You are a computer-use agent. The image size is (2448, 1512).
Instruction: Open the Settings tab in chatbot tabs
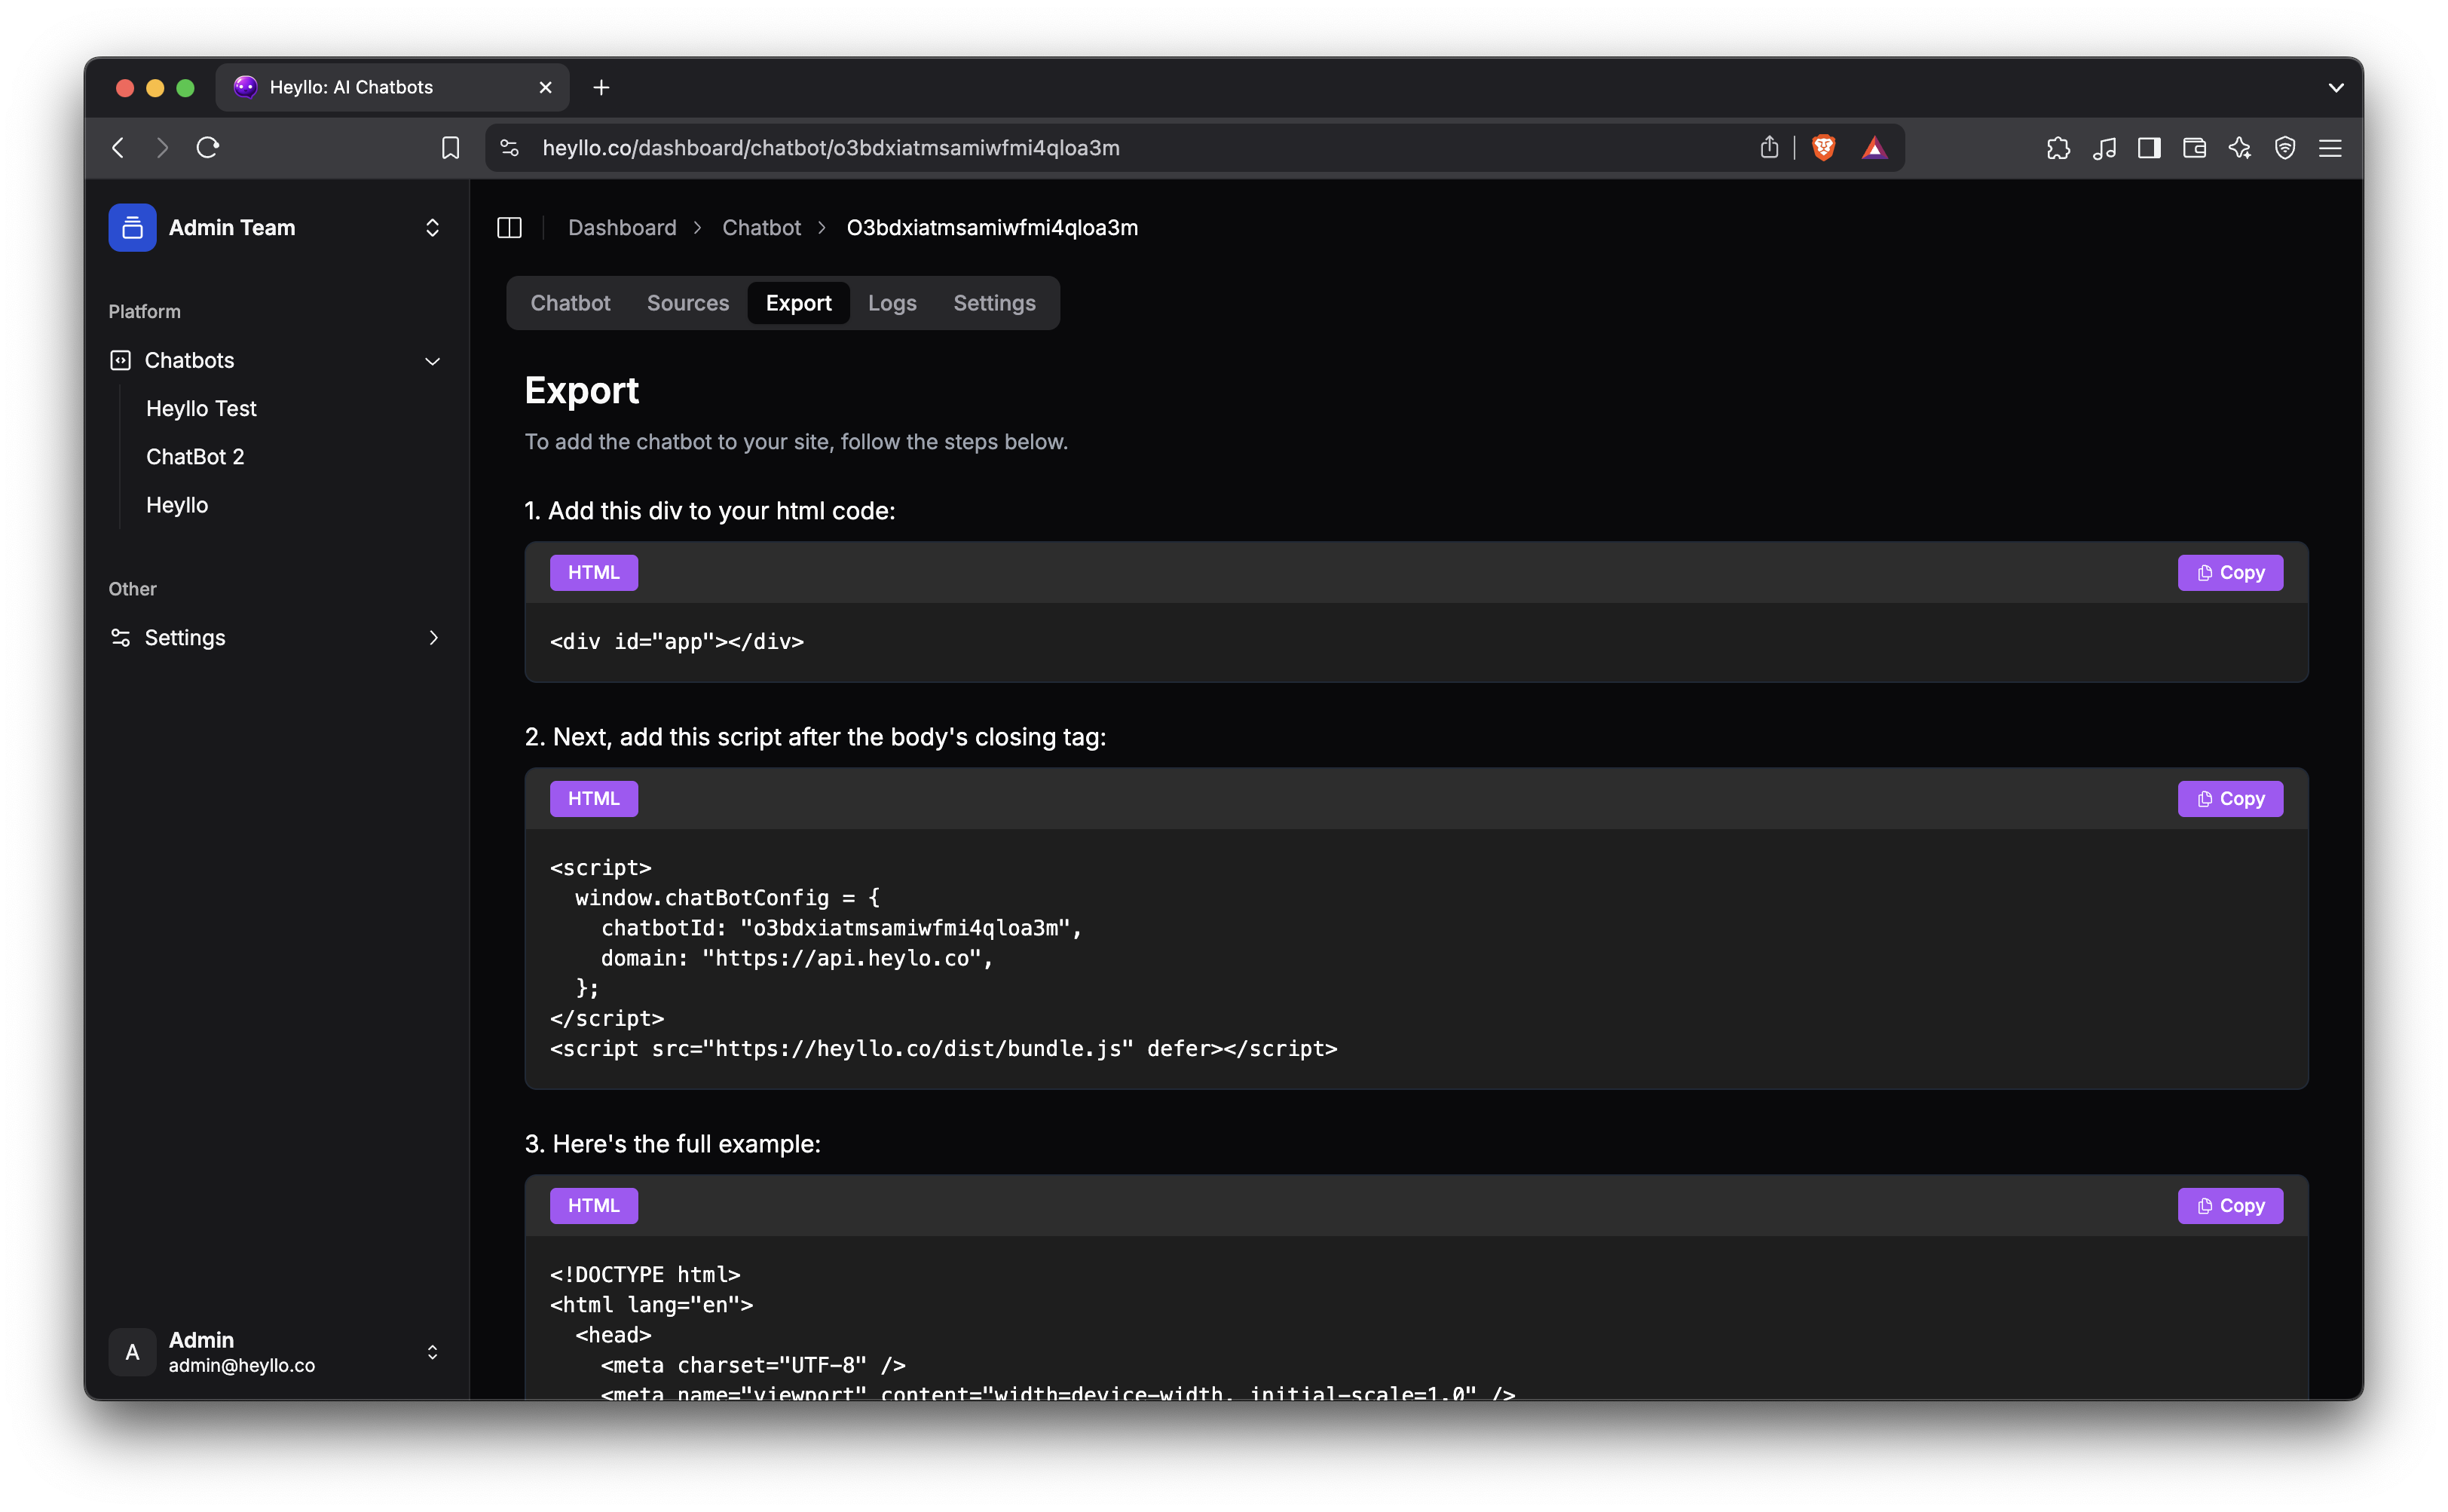click(994, 303)
